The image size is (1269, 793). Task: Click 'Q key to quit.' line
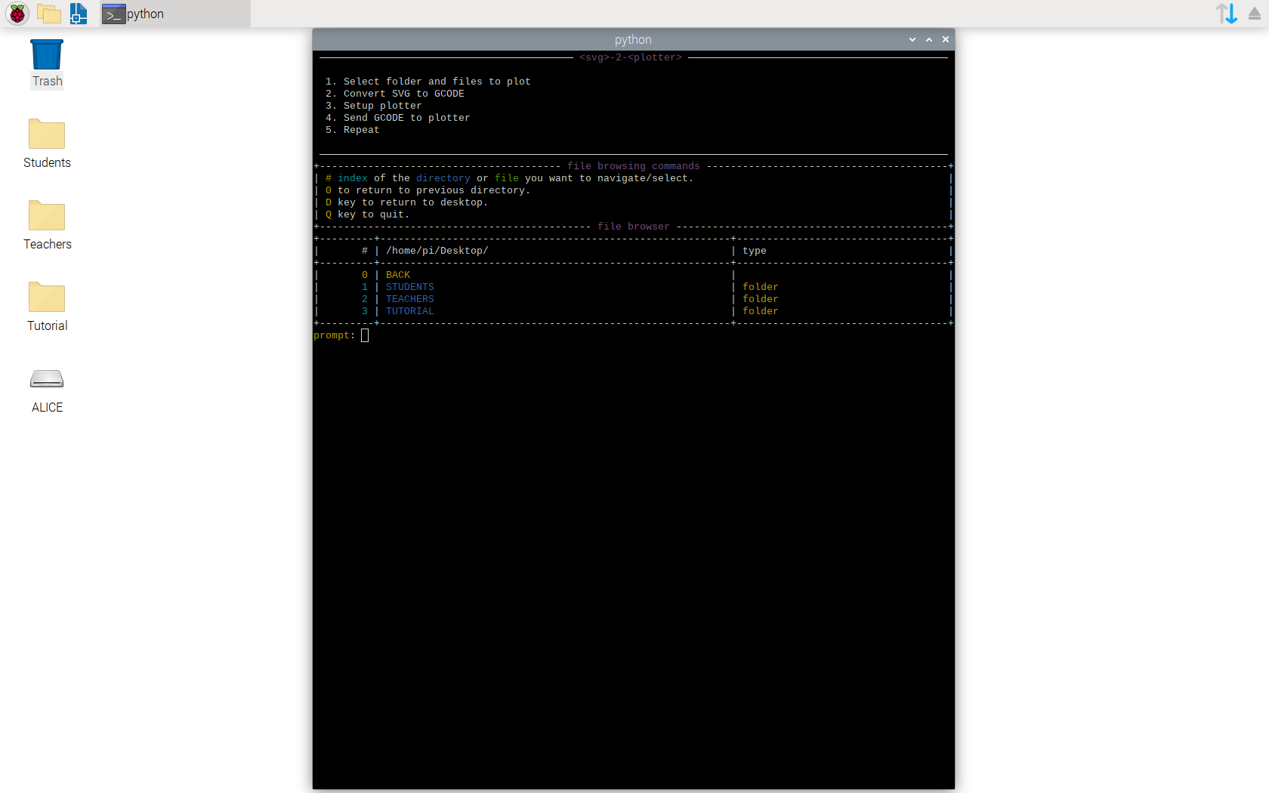coord(368,214)
